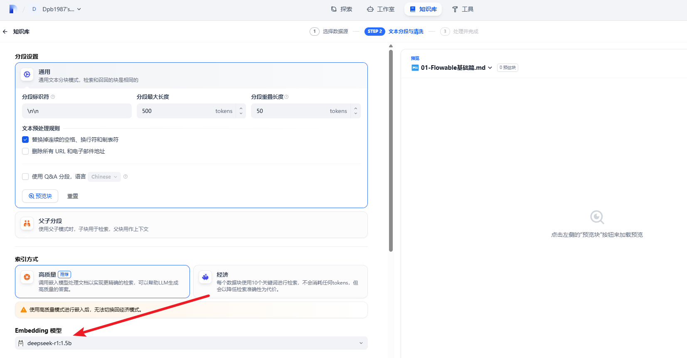Open the Embedding 模型 deepseek-r1:1.5b dropdown
687x358 pixels.
[x=191, y=343]
